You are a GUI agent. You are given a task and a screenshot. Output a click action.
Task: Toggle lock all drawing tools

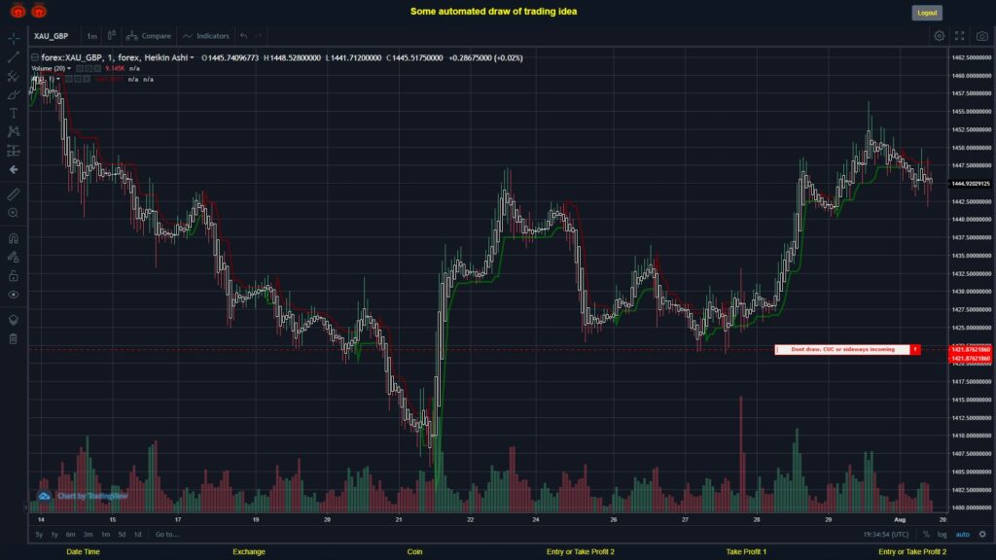coord(14,275)
